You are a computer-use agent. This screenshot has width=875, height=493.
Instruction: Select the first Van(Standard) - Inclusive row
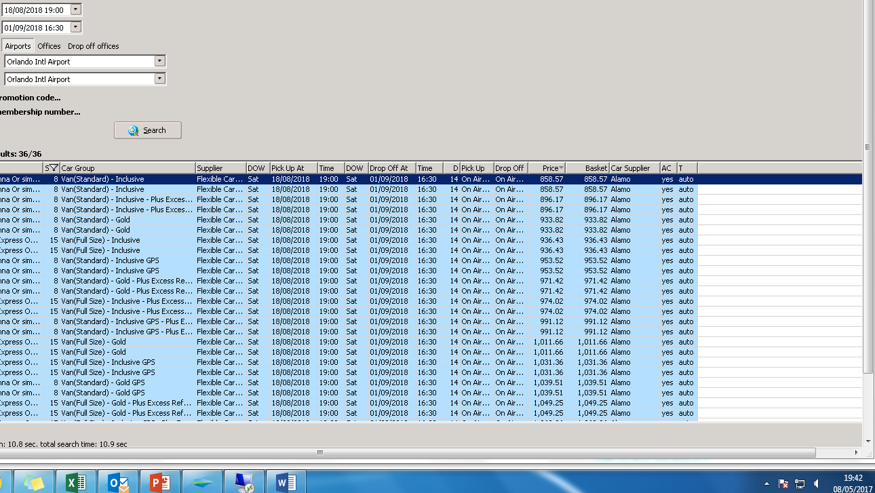431,179
